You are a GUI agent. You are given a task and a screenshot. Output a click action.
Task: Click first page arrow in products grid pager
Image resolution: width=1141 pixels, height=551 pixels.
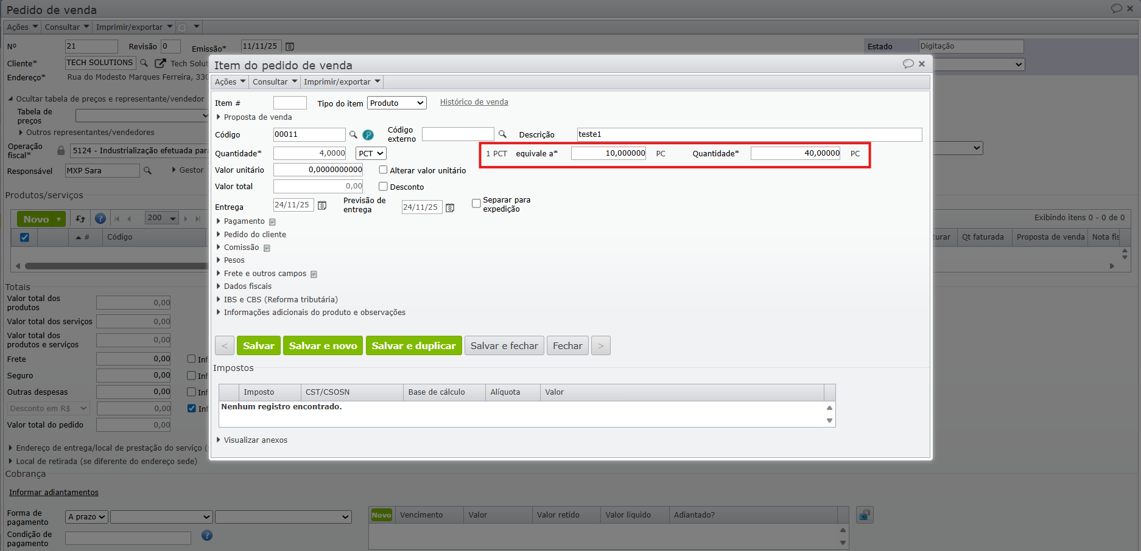pos(117,219)
